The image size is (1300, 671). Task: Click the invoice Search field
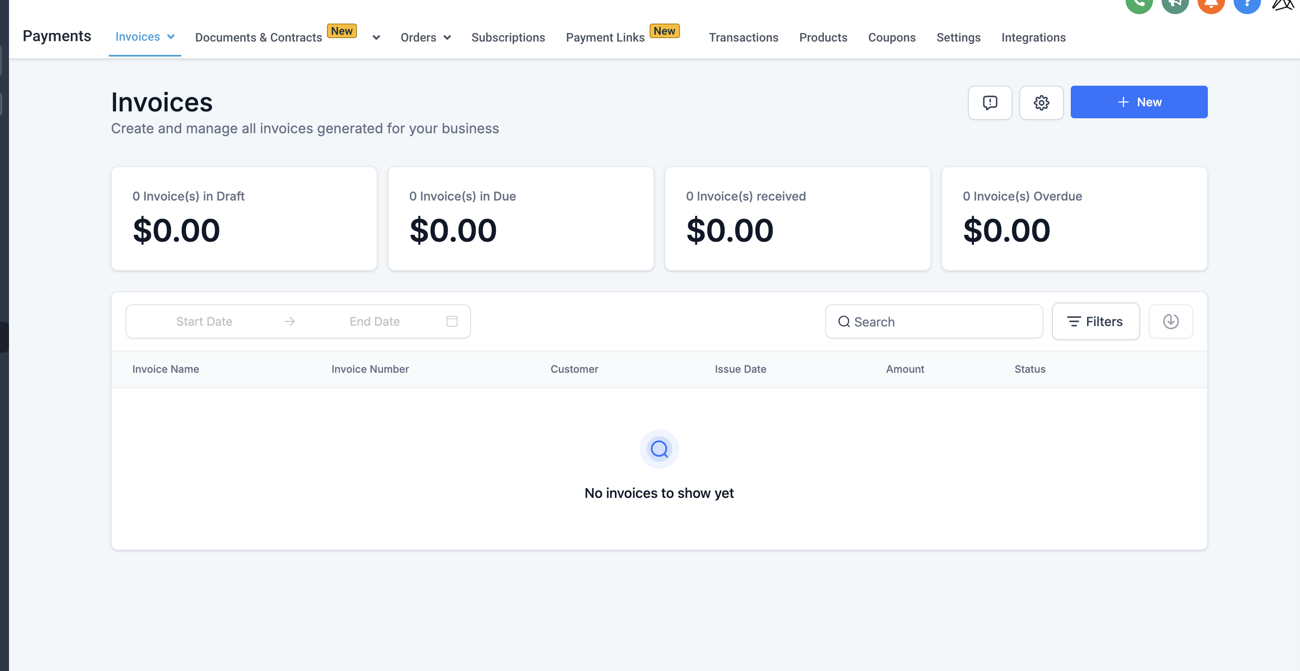point(934,321)
